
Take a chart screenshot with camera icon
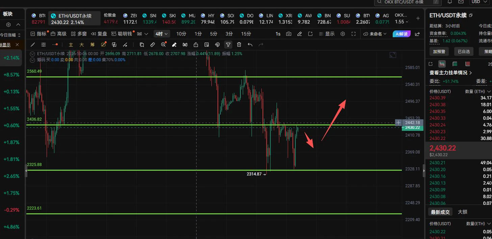pos(289,34)
